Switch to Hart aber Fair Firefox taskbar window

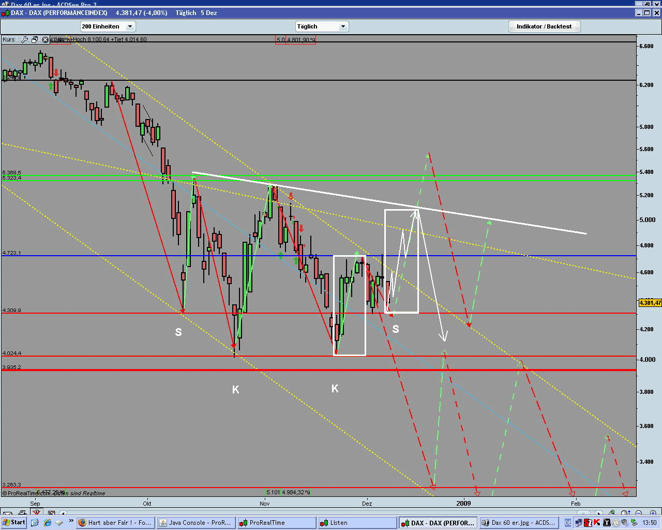115,523
